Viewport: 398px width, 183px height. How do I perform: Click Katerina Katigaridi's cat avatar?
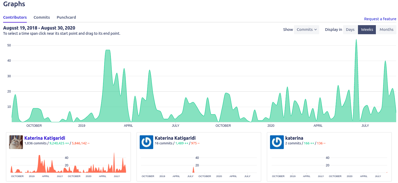click(16, 142)
